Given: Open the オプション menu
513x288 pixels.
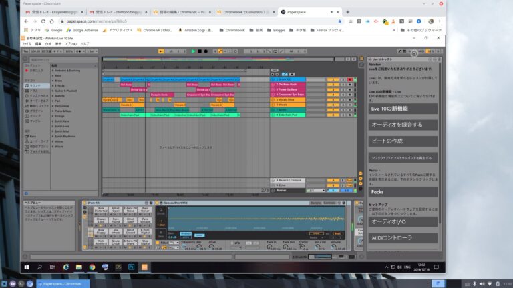Looking at the screenshot, I should [x=71, y=44].
